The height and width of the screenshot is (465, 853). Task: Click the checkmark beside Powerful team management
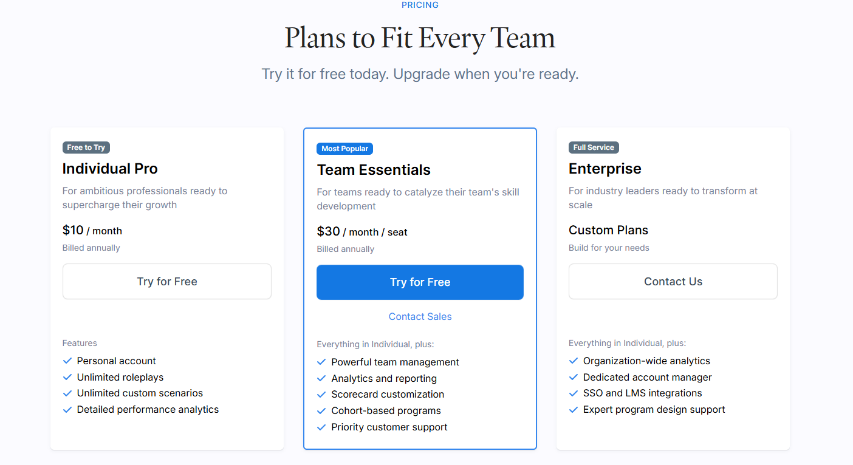[322, 362]
